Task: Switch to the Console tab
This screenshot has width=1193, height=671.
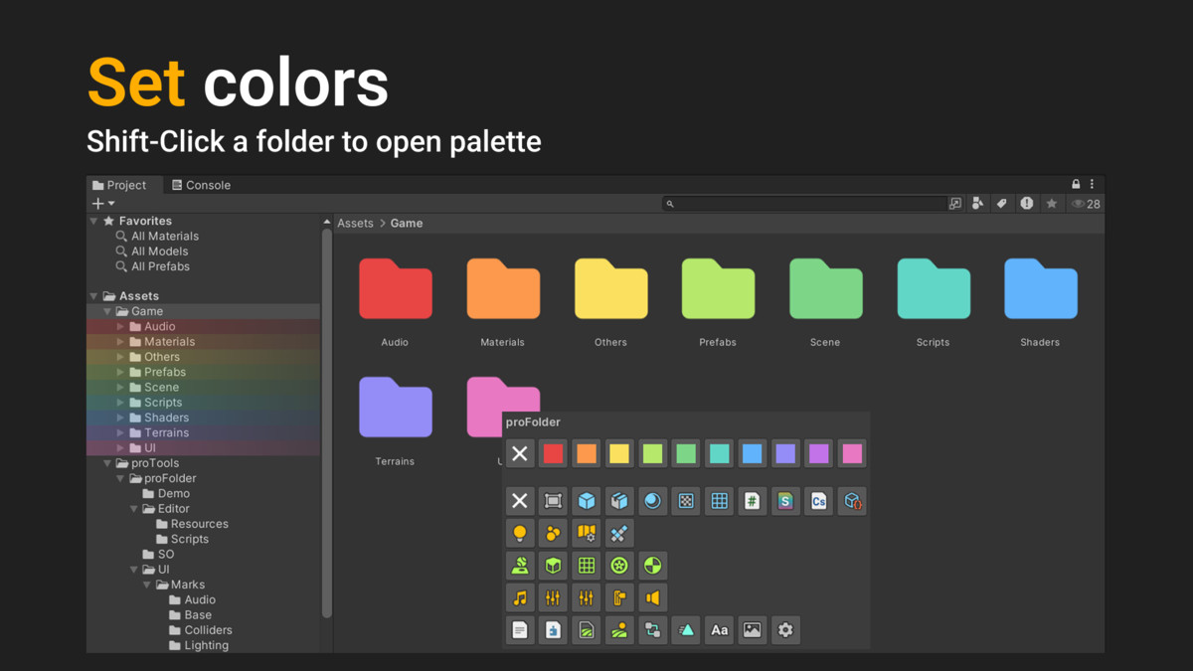Action: [201, 185]
